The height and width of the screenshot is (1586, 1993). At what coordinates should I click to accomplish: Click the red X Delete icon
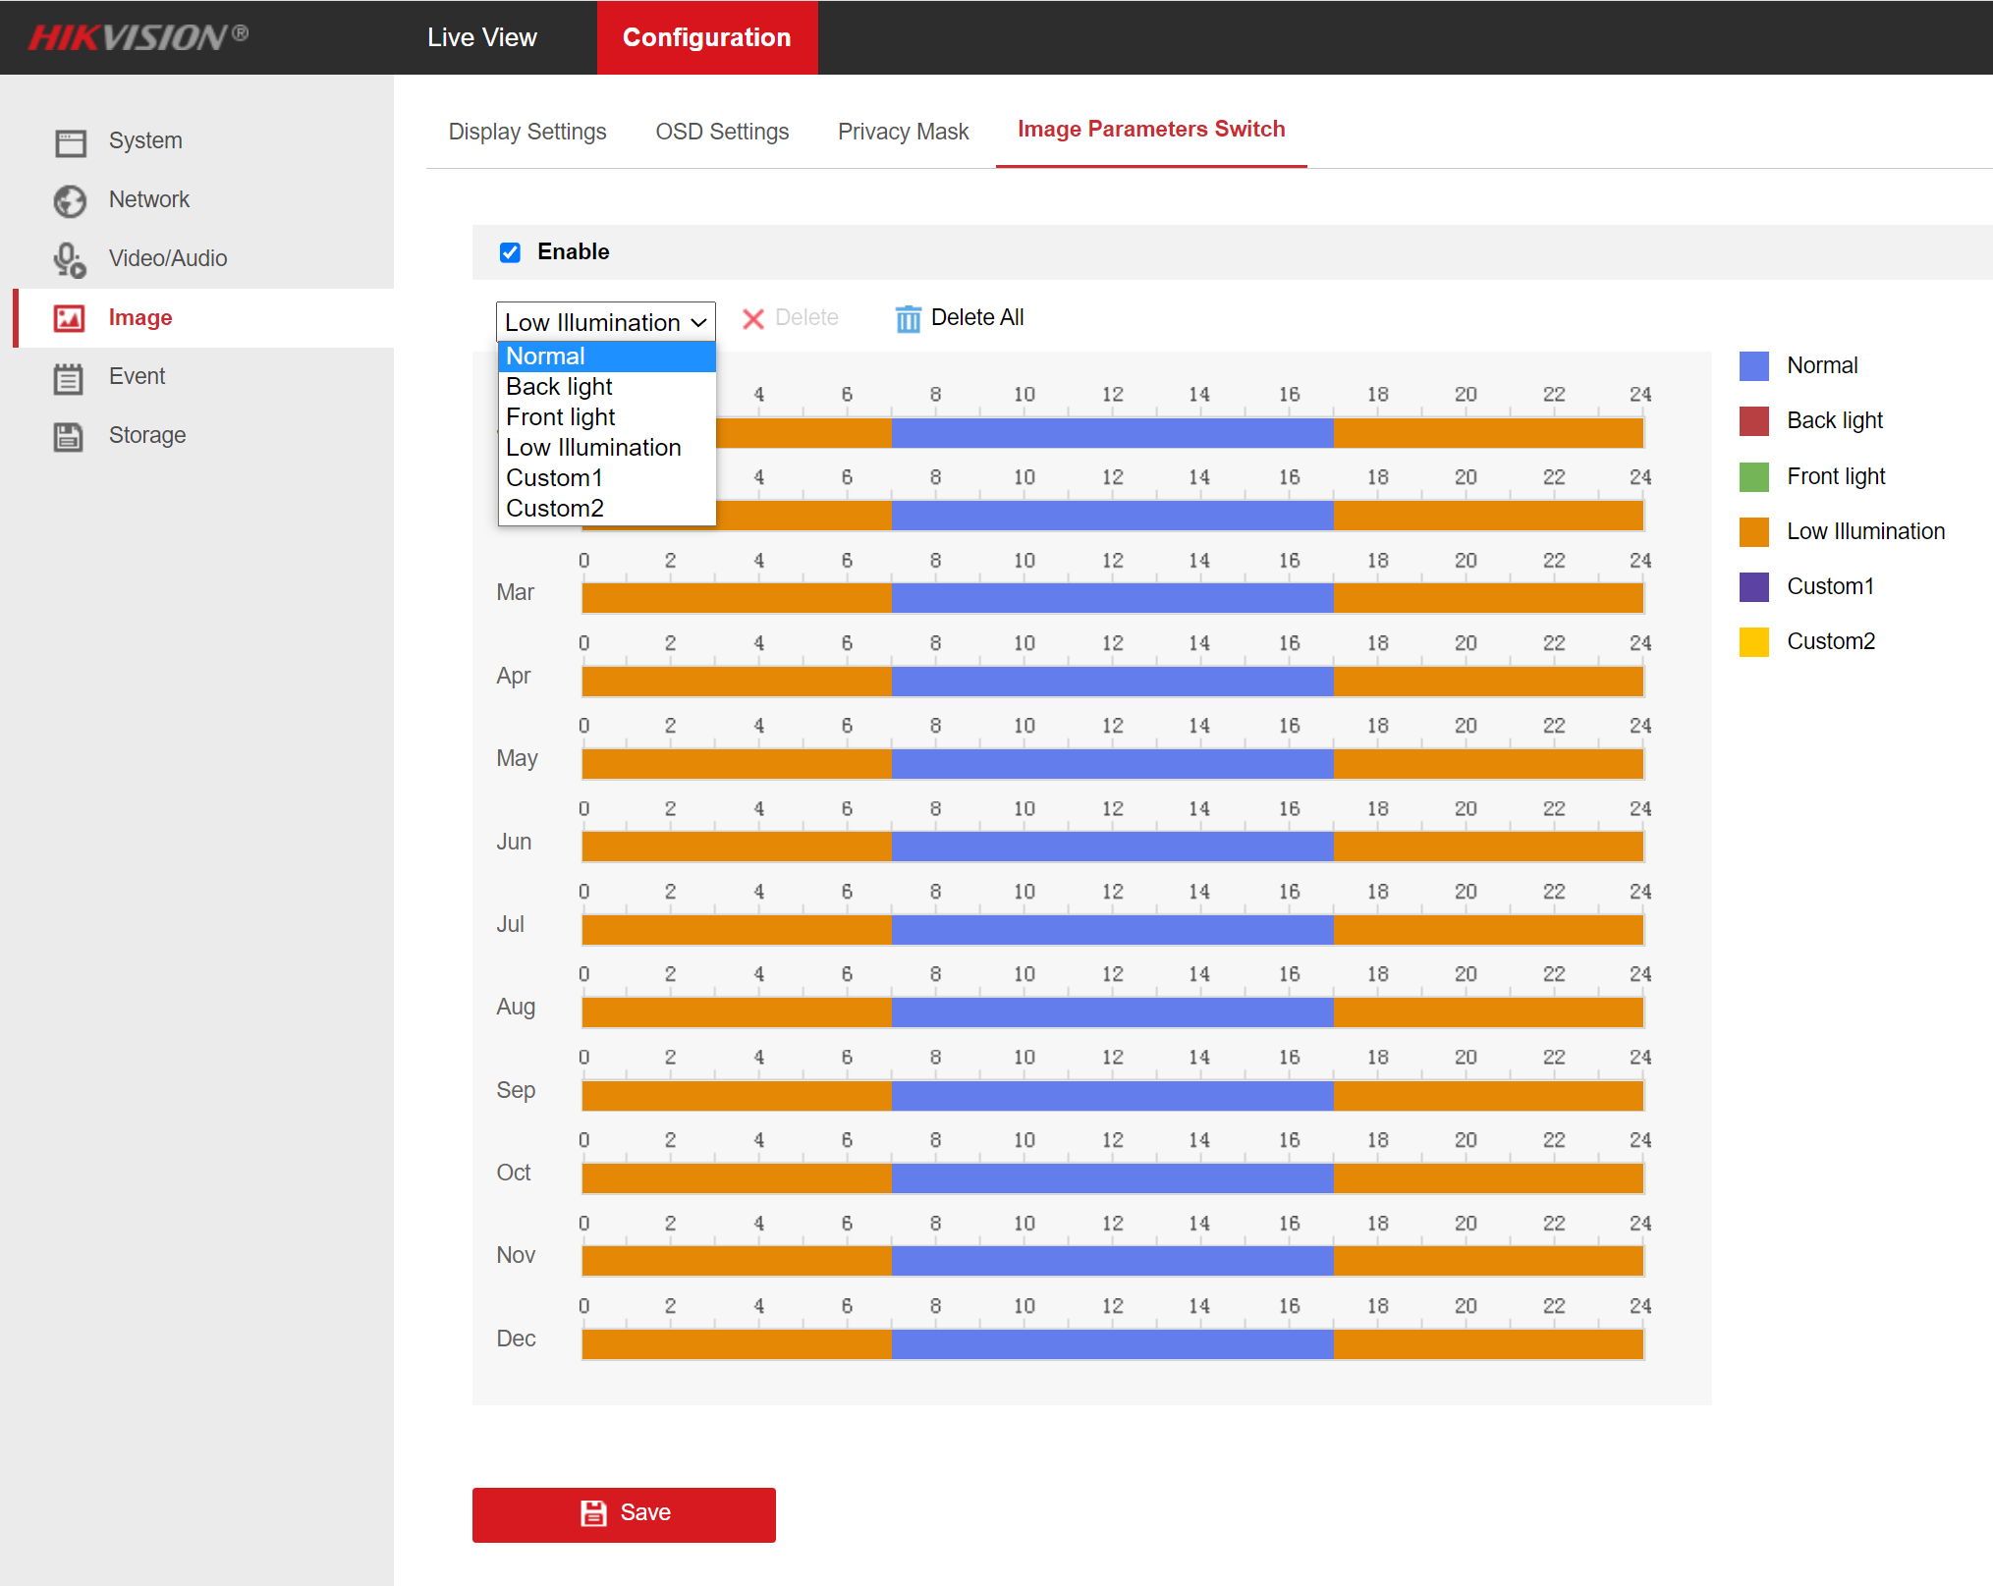tap(752, 318)
